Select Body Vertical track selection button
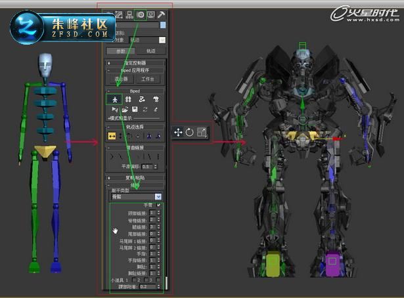Screen dimensions: 404x298 click(x=120, y=136)
